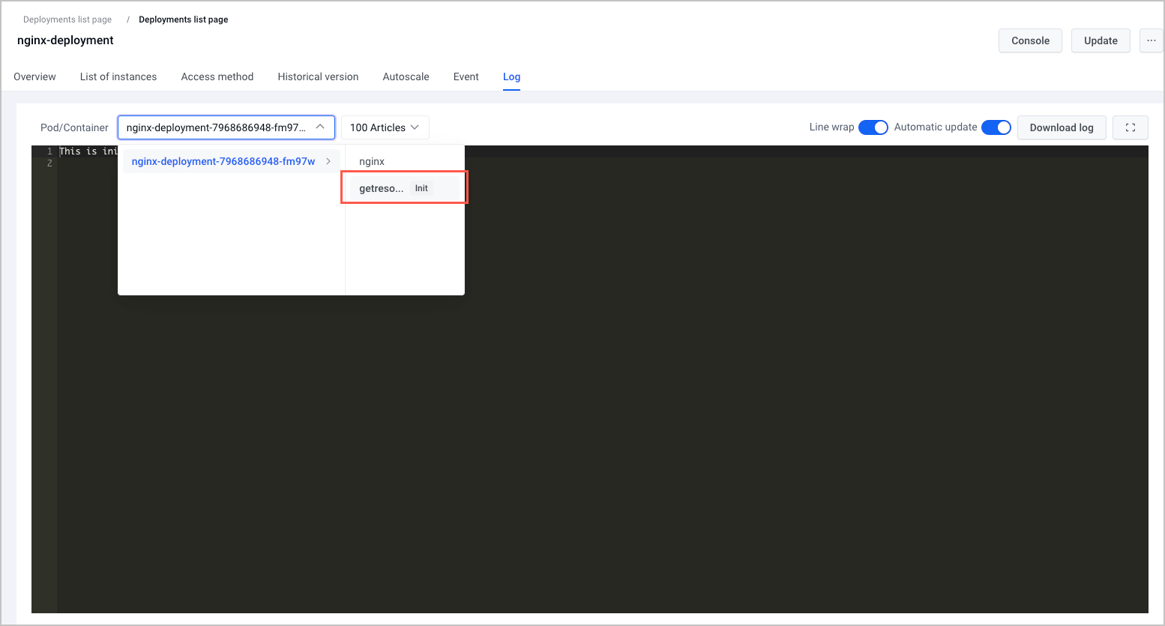The width and height of the screenshot is (1165, 626).
Task: Select the Log tab
Action: (x=511, y=76)
